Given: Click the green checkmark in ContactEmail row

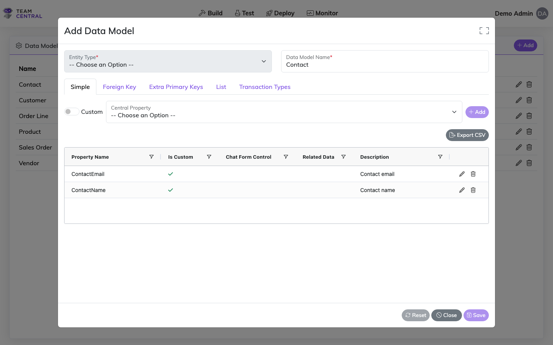Looking at the screenshot, I should click(x=171, y=174).
